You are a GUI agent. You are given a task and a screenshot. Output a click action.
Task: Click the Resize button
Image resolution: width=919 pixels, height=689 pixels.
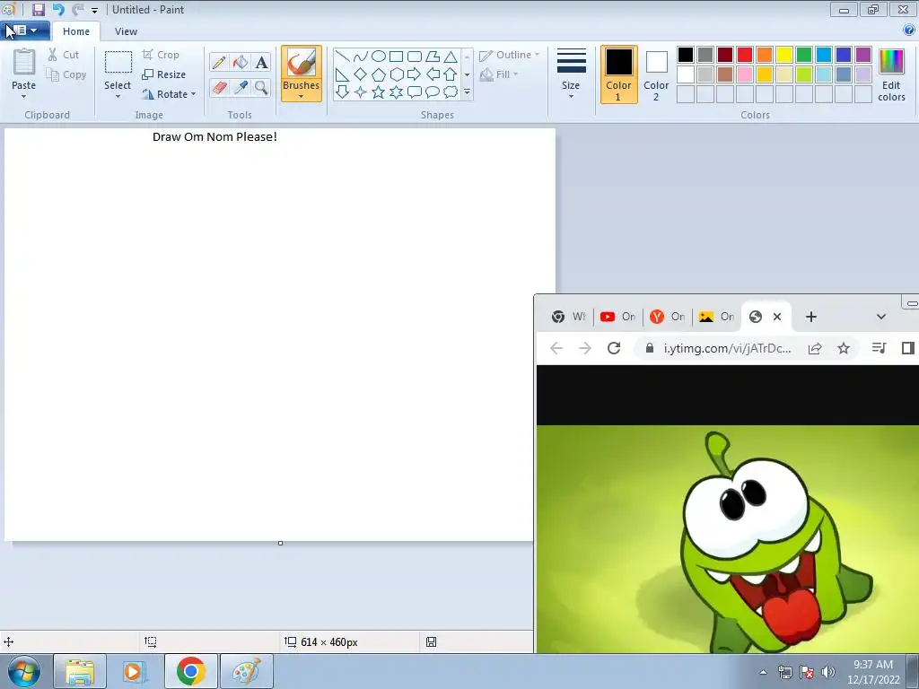164,74
